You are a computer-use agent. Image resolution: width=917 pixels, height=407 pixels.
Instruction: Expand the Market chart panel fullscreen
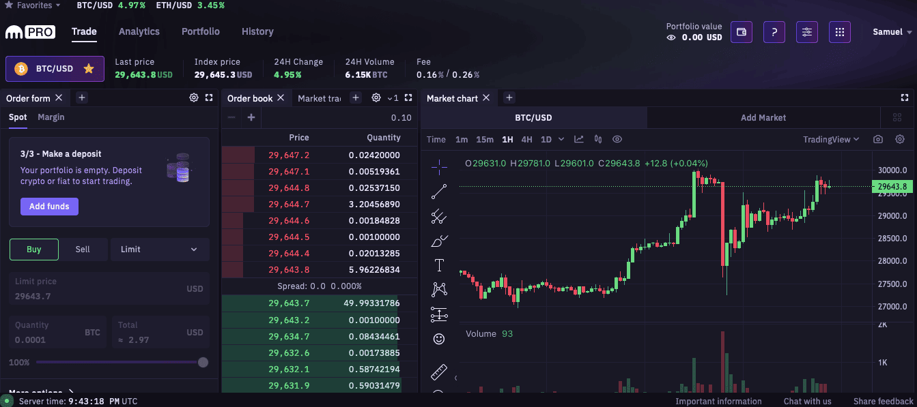tap(905, 98)
